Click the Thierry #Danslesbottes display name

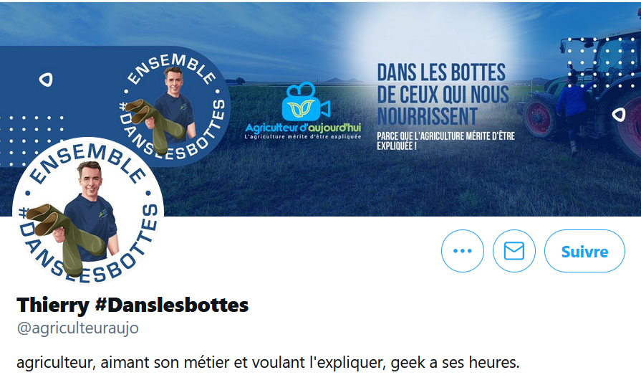(x=132, y=305)
